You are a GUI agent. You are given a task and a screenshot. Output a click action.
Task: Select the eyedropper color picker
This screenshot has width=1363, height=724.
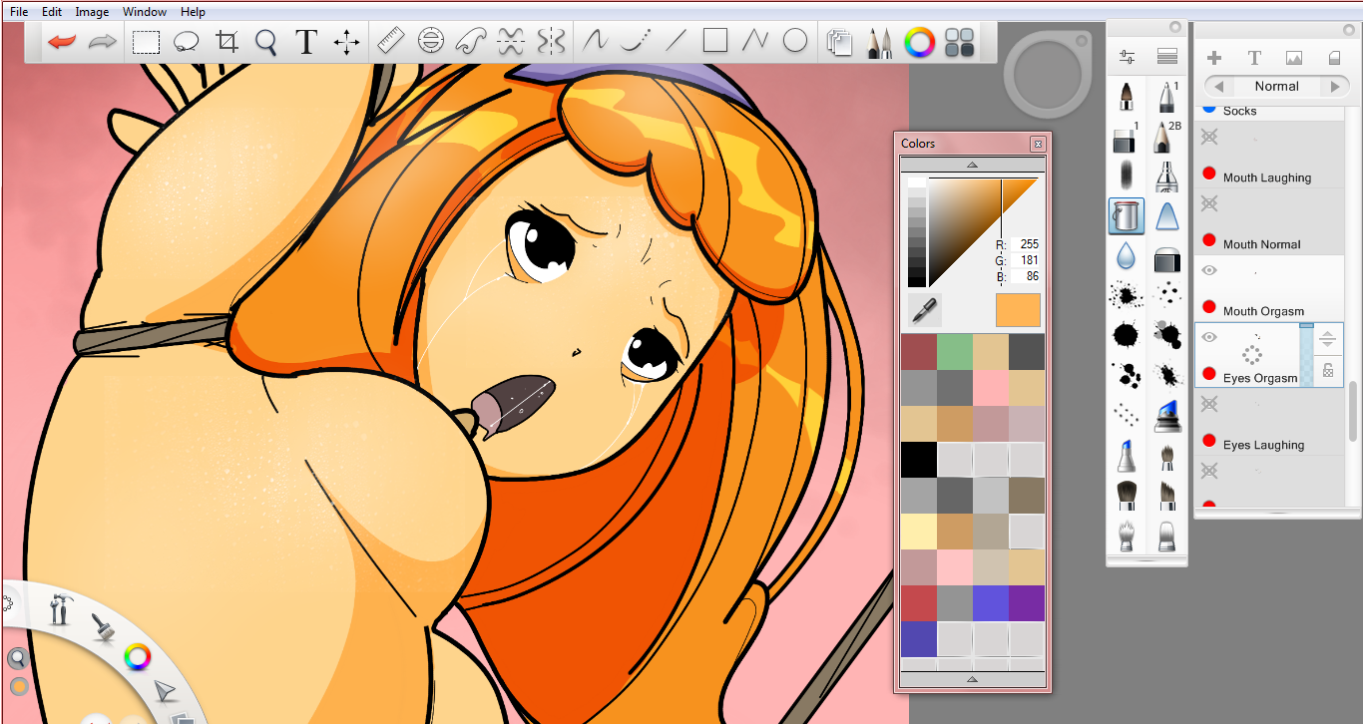point(924,310)
